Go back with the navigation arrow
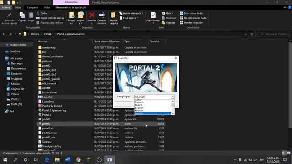292x164 pixels. click(x=4, y=34)
